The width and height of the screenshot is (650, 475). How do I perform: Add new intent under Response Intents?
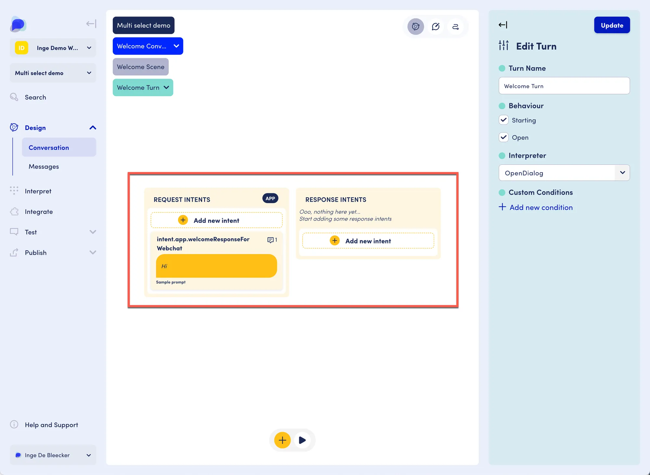pyautogui.click(x=368, y=241)
